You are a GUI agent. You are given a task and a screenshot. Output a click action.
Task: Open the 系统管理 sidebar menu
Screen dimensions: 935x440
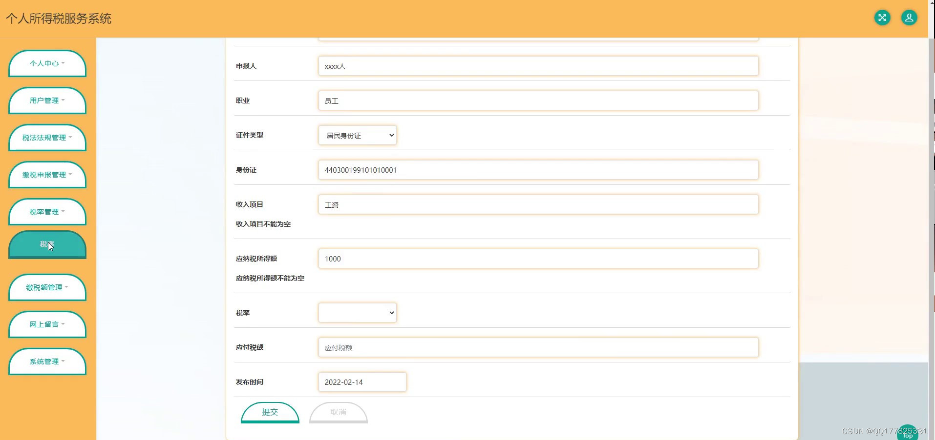click(x=47, y=361)
